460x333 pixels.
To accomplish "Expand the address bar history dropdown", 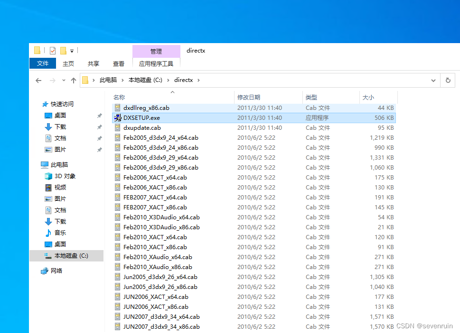I will pyautogui.click(x=433, y=81).
